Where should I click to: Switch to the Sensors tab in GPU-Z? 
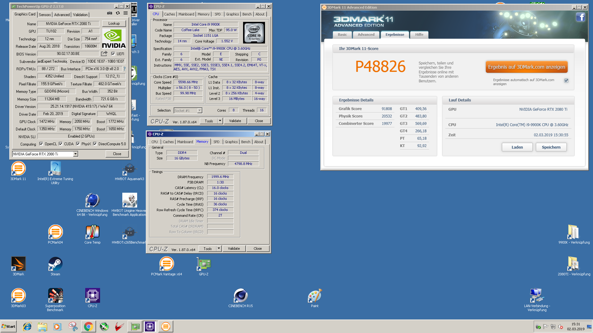(45, 15)
